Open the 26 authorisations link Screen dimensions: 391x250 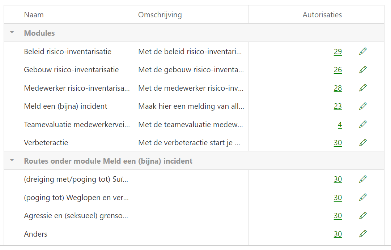(x=337, y=70)
